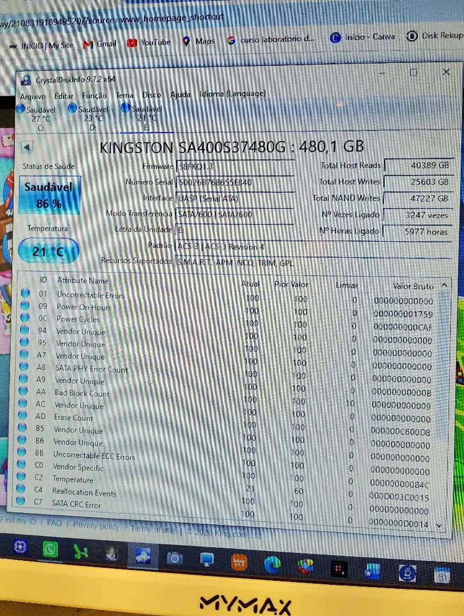
Task: Click the 21 °C temperature button
Action: 48,251
